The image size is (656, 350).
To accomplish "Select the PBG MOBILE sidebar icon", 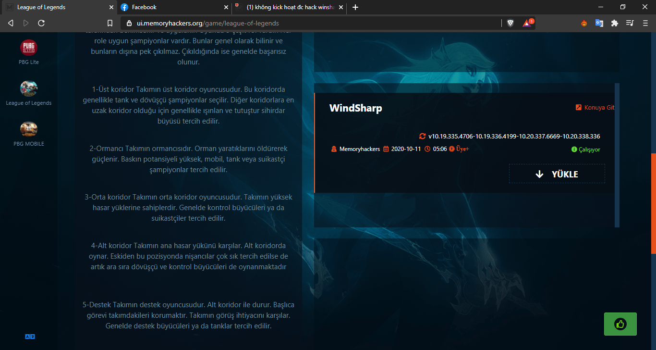I will tap(29, 129).
